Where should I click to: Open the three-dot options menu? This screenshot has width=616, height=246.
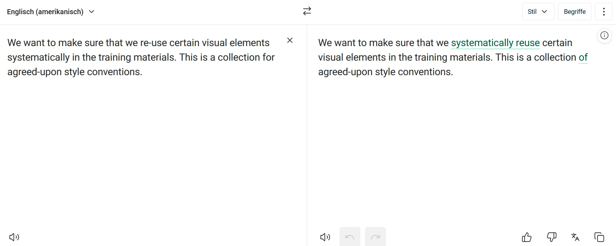tap(604, 11)
